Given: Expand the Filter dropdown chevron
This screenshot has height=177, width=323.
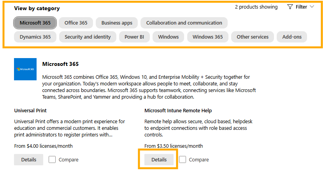Looking at the screenshot, I should 312,7.
